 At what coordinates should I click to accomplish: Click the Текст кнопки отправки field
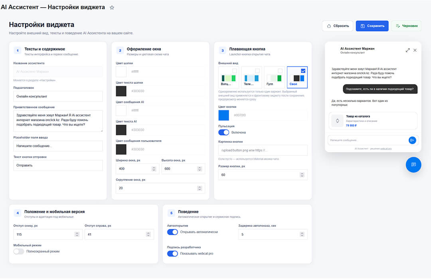tap(58, 165)
